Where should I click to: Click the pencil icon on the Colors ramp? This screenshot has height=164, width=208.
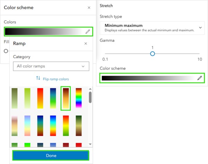click(88, 32)
